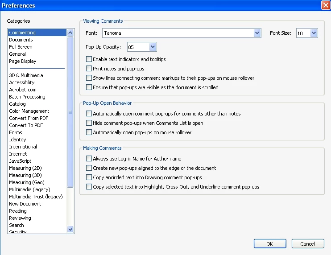Click the categories list scroll up arrow
Viewport: 331px width, 255px height.
click(70, 33)
